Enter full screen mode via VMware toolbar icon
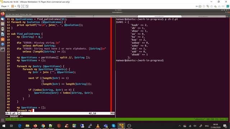This screenshot has width=230, height=129. (x=23, y=6)
